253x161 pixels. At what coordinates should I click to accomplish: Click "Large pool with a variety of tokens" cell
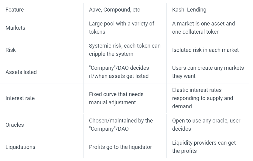click(121, 28)
